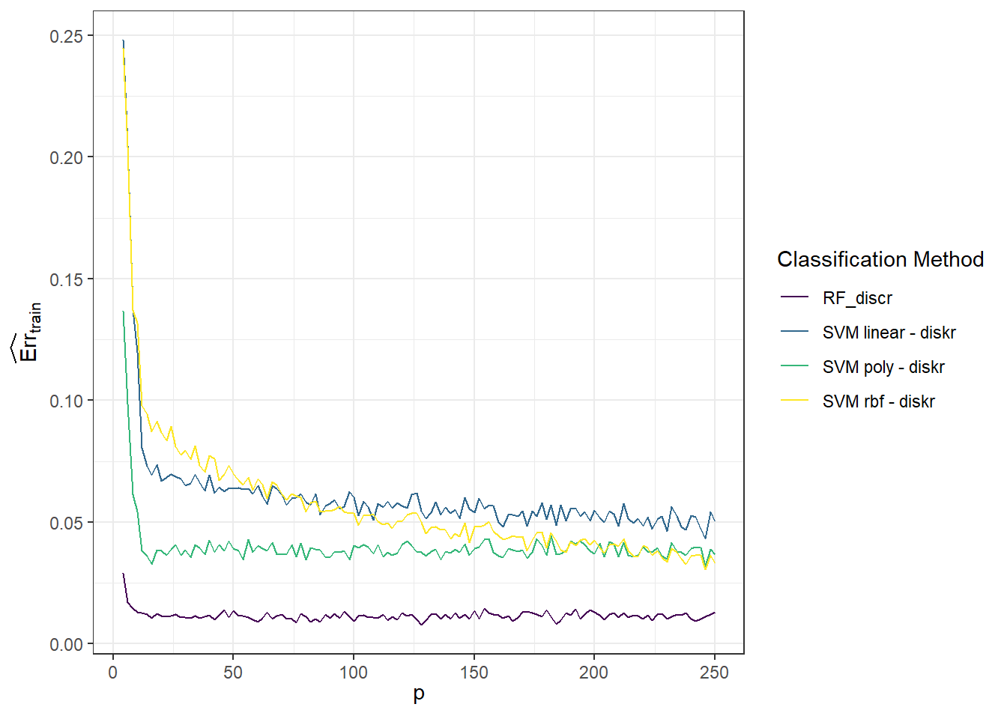Viewport: 1007px width, 719px height.
Task: Click the y-axis tick label 0.20
Action: 67,157
